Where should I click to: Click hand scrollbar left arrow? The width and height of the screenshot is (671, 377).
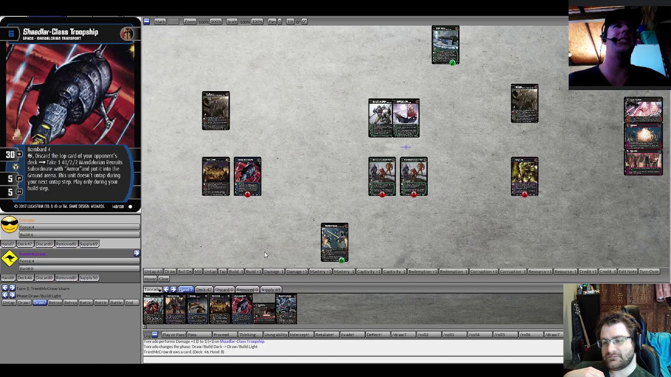[x=145, y=326]
